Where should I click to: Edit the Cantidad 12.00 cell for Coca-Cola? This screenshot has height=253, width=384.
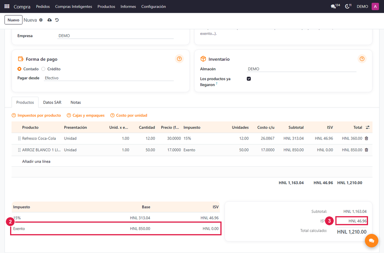pyautogui.click(x=144, y=138)
